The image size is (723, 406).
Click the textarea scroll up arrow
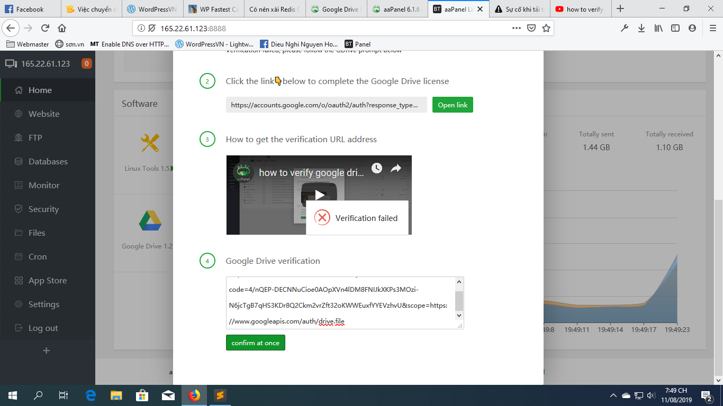click(x=459, y=281)
